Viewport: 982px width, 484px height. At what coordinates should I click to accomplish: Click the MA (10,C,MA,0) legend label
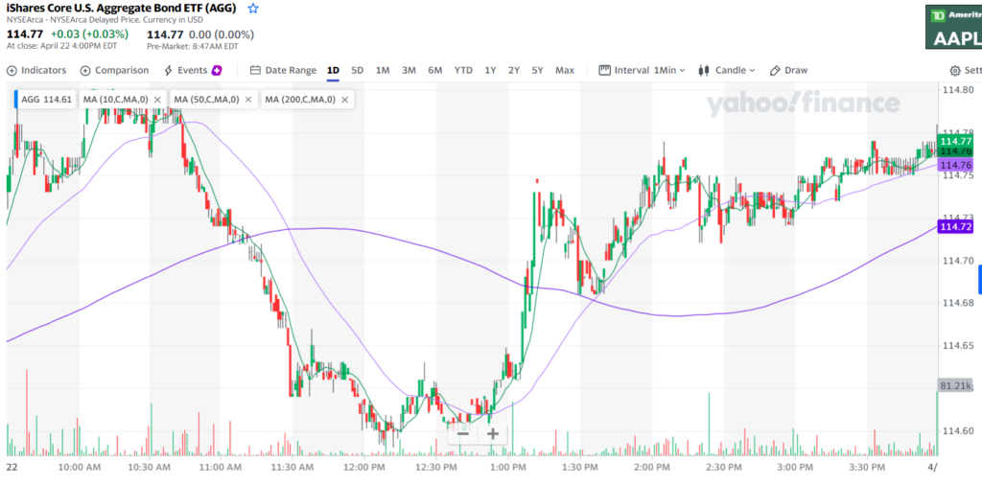116,99
